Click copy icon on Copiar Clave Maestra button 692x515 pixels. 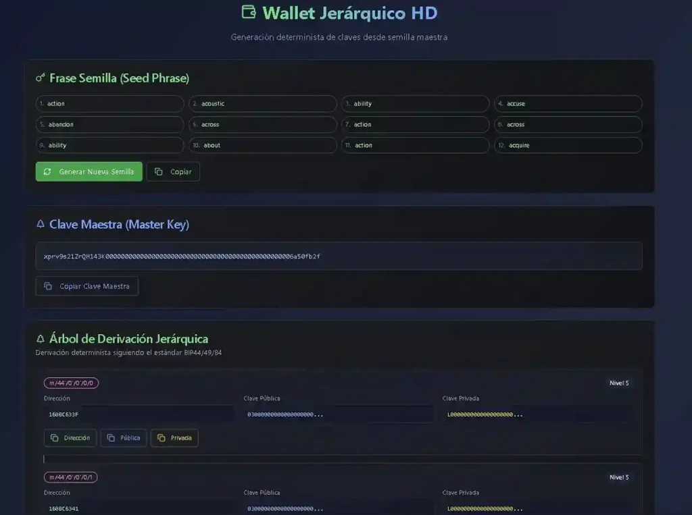(48, 286)
